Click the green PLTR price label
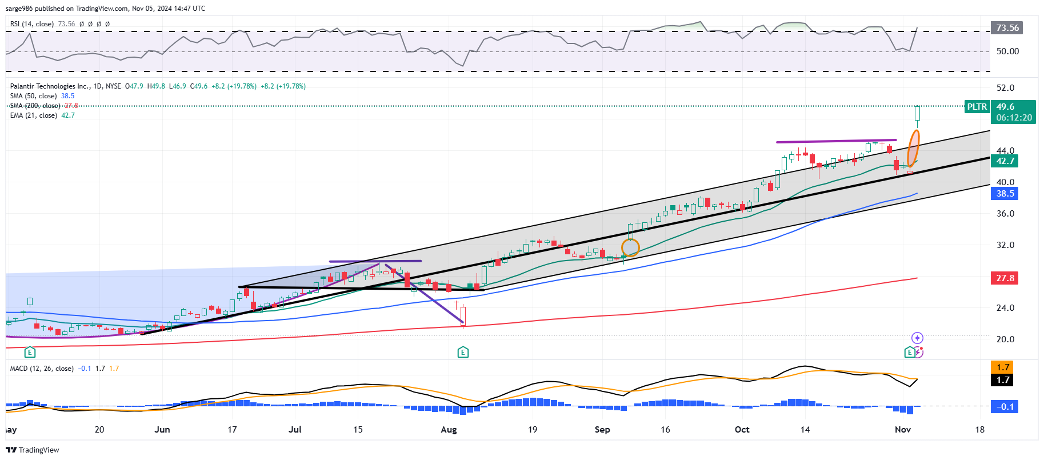 coord(977,107)
